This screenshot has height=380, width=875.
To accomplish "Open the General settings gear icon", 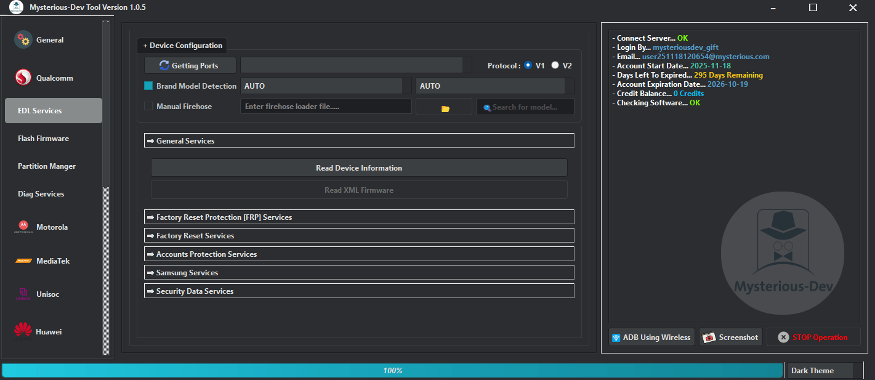I will click(x=23, y=39).
